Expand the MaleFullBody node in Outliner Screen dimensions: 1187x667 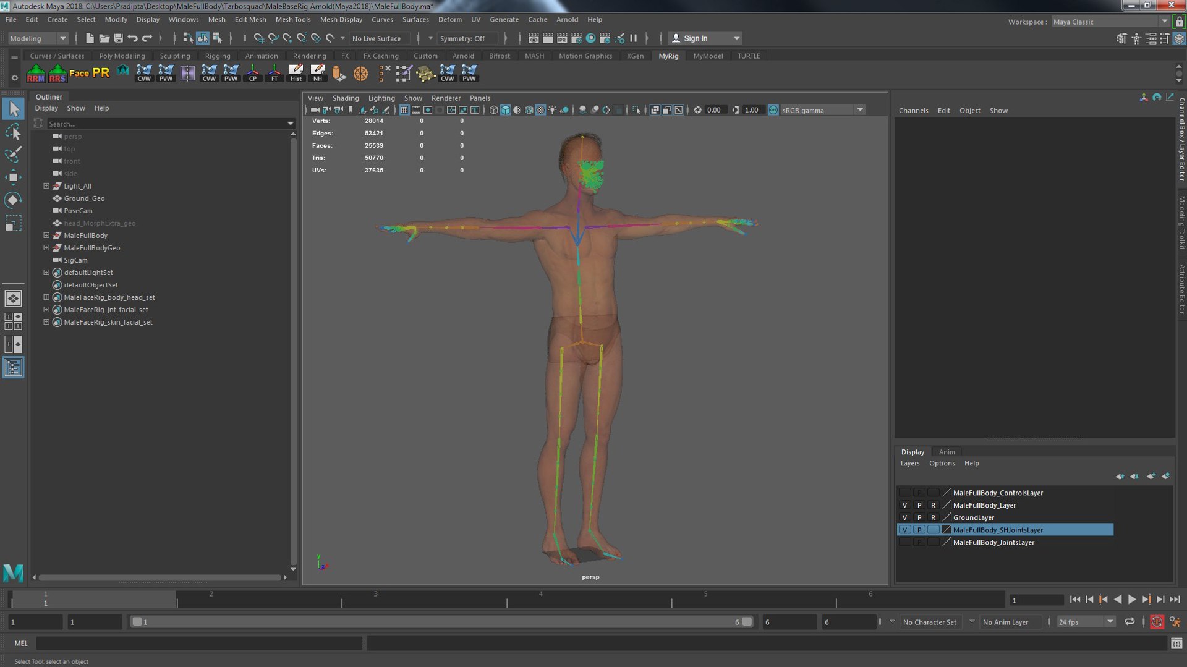pos(46,235)
